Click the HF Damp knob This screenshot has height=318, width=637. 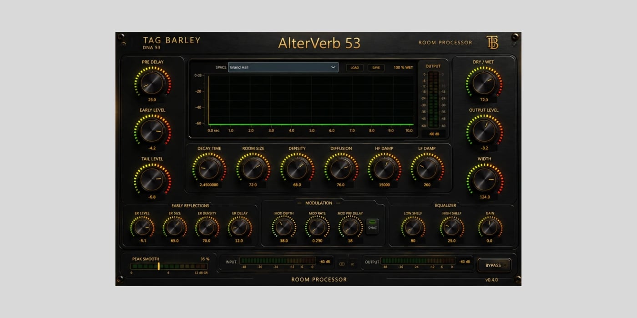384,169
